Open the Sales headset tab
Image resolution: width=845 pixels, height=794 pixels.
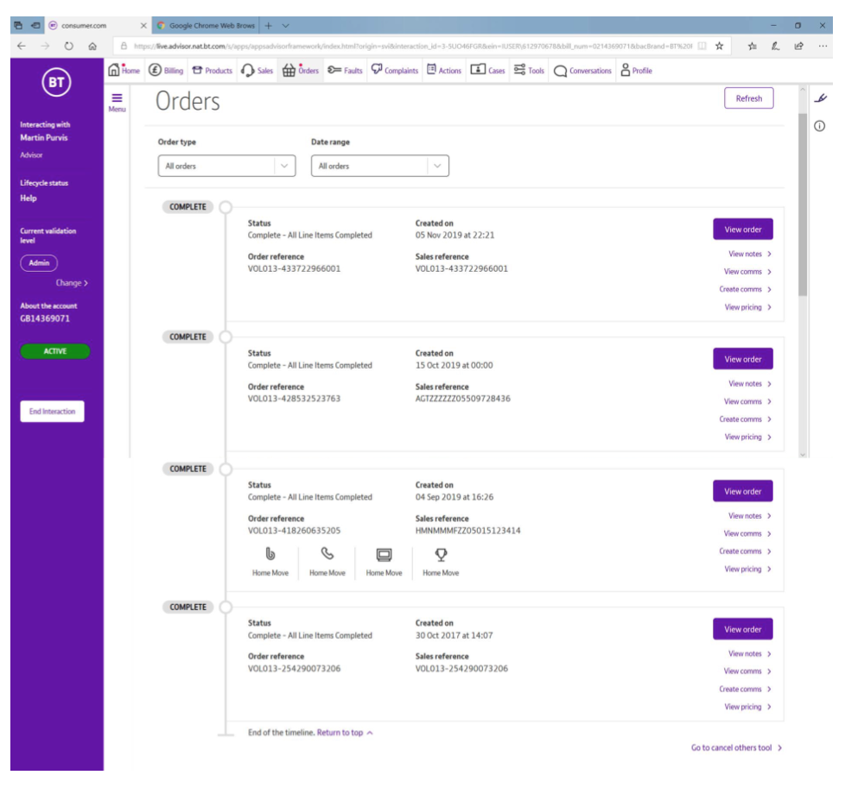(x=257, y=71)
